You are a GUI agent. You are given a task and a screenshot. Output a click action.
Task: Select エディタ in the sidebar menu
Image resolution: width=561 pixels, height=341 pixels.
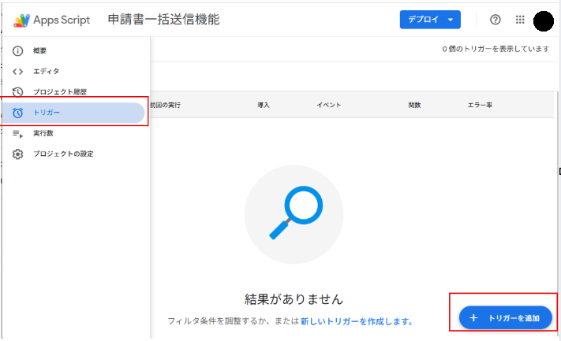(x=46, y=71)
